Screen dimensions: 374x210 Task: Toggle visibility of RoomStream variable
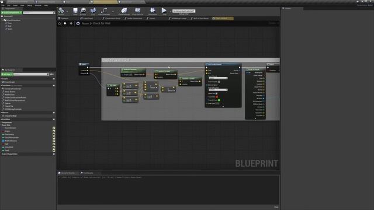(54, 128)
